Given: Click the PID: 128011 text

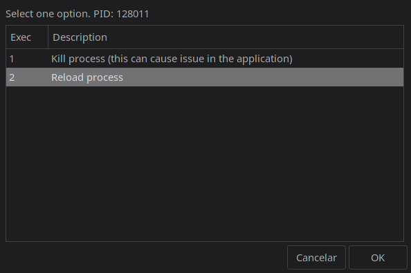Looking at the screenshot, I should coord(121,14).
